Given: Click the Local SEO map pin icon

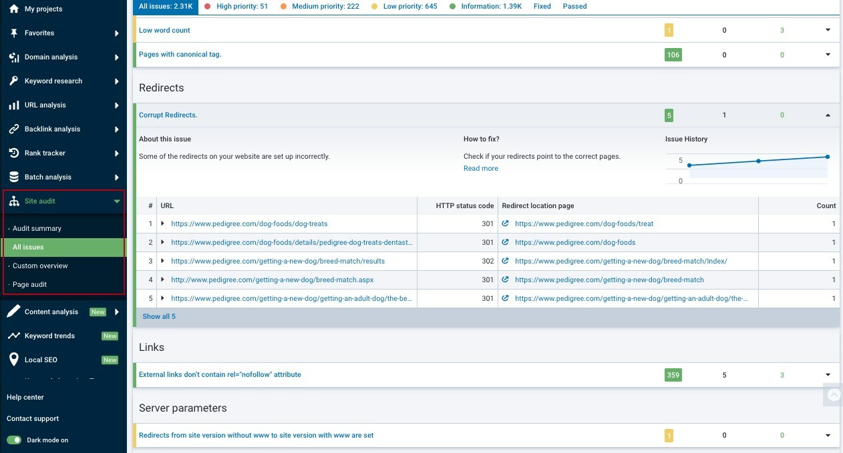Looking at the screenshot, I should [x=14, y=360].
